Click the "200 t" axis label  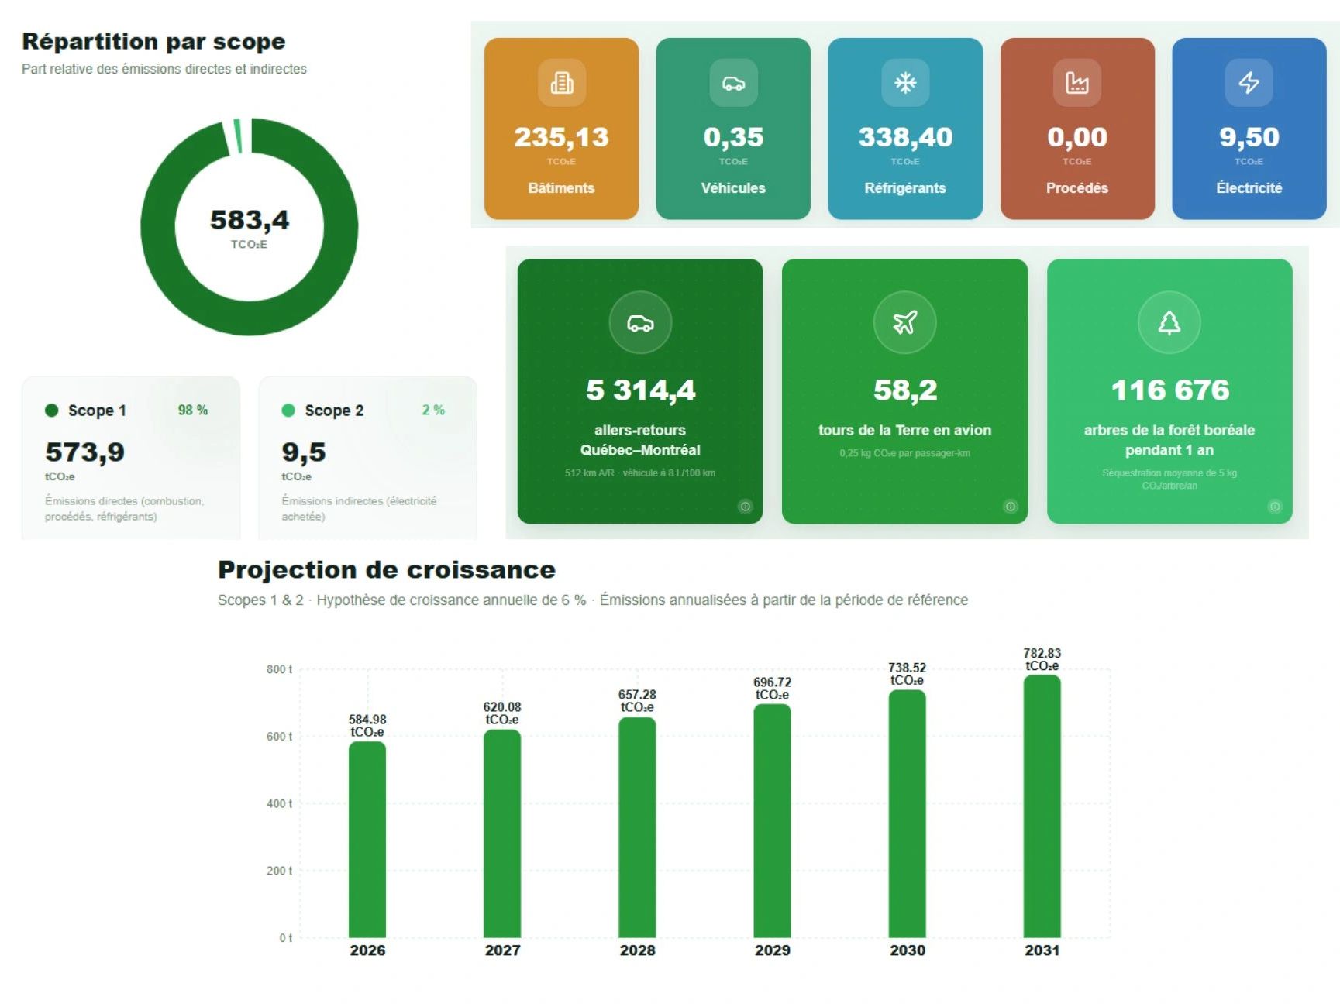279,871
